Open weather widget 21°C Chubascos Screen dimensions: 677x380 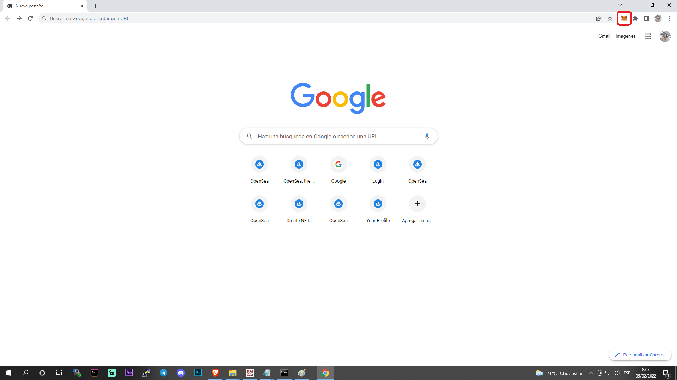(x=559, y=373)
